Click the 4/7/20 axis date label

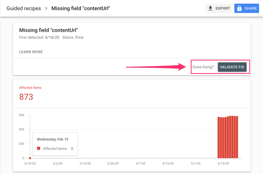click(x=140, y=164)
